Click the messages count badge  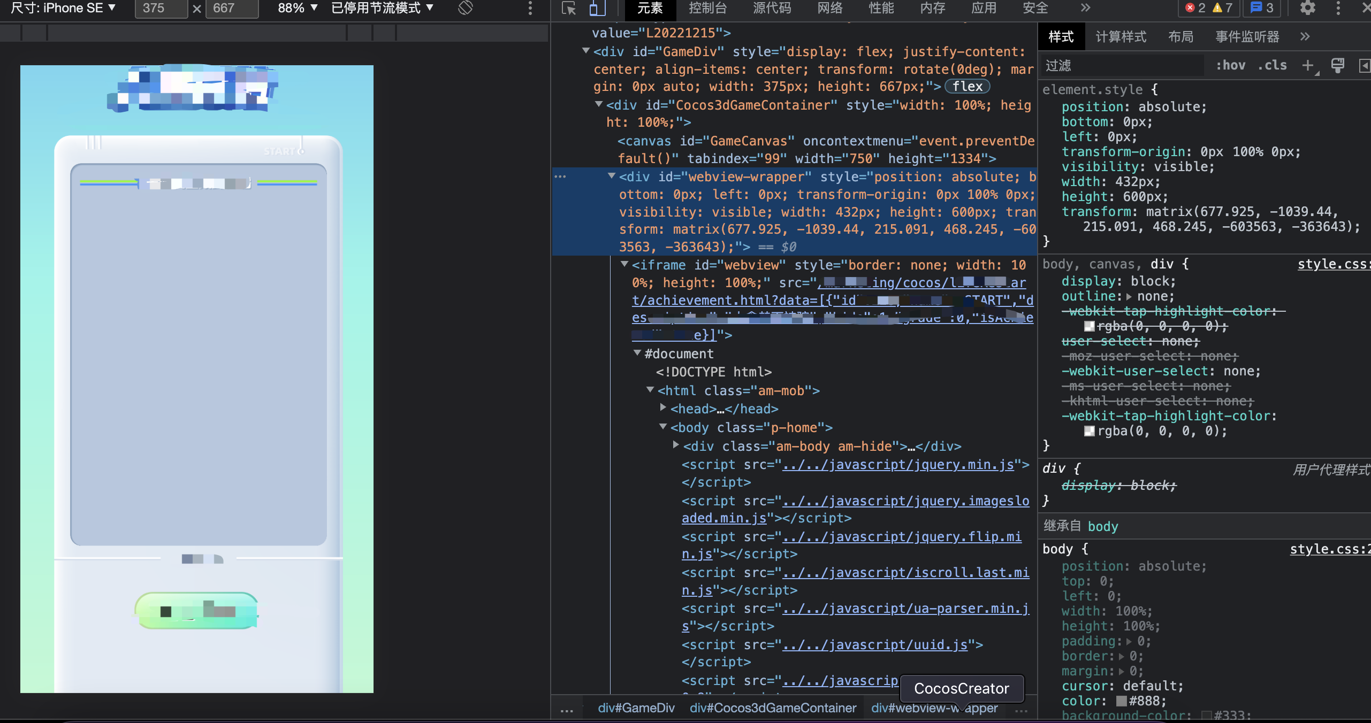(1263, 8)
